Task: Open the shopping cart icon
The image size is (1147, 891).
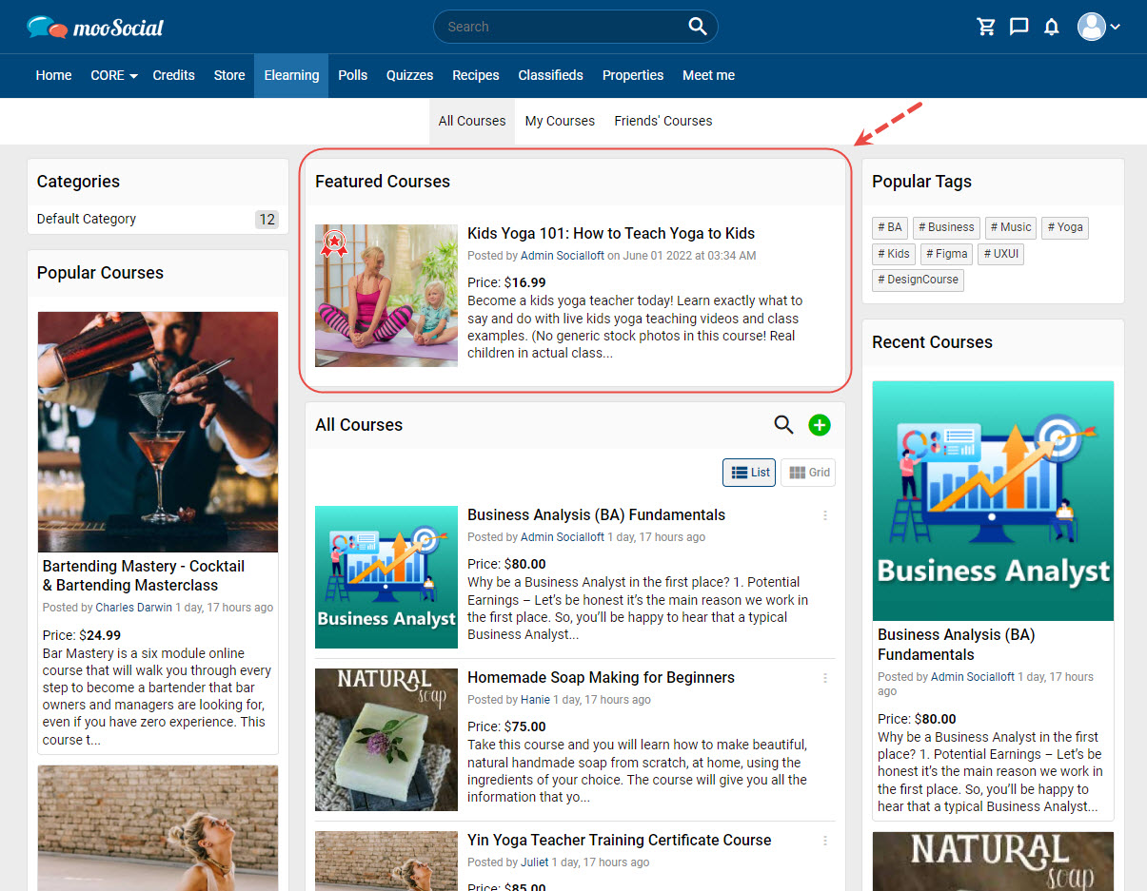Action: click(986, 27)
